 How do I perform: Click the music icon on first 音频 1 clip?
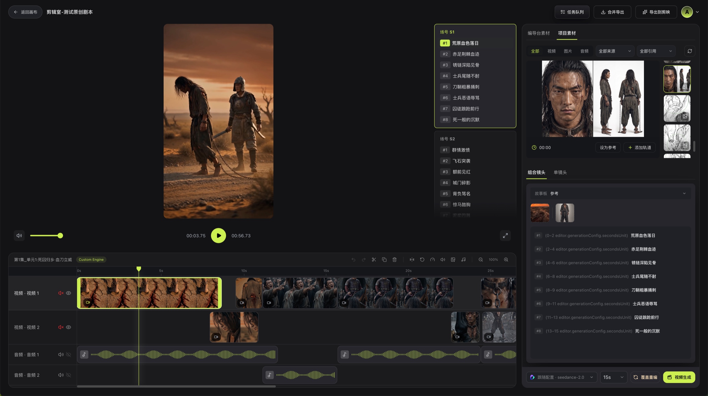(x=84, y=354)
